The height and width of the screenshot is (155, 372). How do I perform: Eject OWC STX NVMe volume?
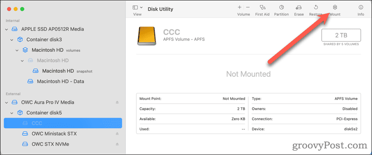117,144
